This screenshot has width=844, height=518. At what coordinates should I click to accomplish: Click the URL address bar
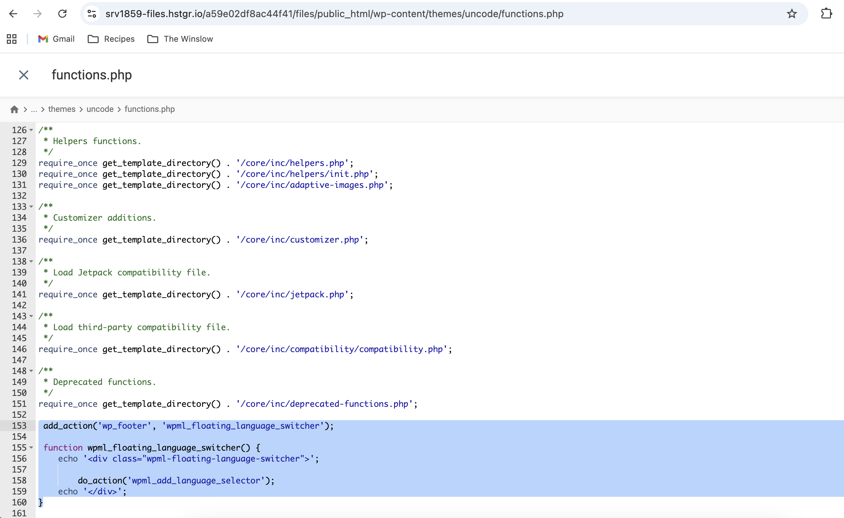point(334,14)
